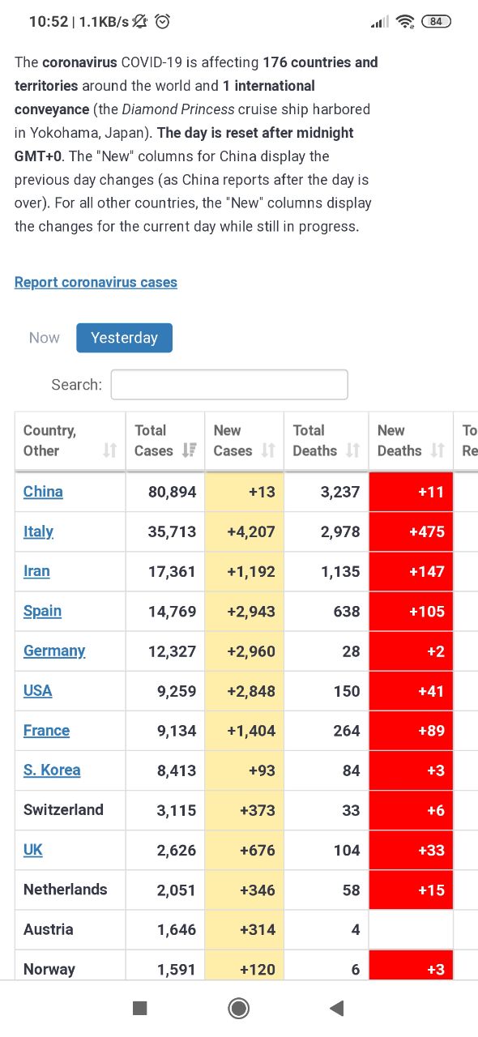Tap the status bar clock 10:52
478x1037 pixels.
[x=49, y=22]
